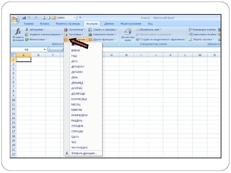Choose СЕГОДНЯ from the date functions menu

pyautogui.click(x=77, y=126)
